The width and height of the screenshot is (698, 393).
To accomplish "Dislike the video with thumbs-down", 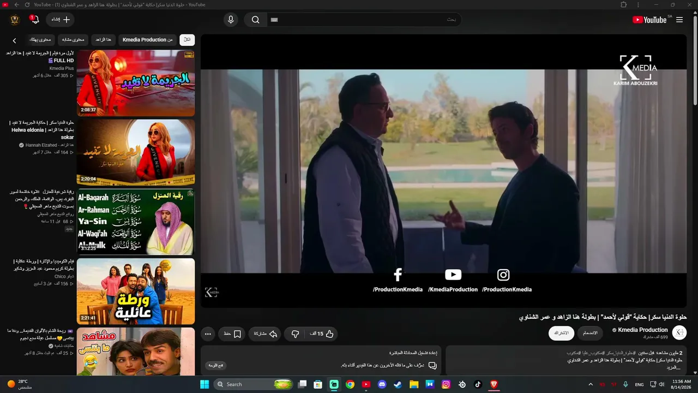I will tap(295, 334).
